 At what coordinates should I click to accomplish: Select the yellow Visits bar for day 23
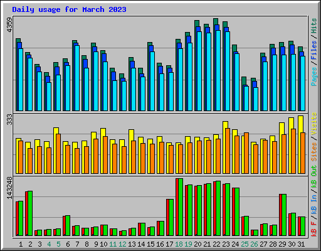coord(224,147)
